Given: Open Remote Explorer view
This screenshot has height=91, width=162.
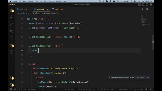Looking at the screenshot, I should 12,38.
